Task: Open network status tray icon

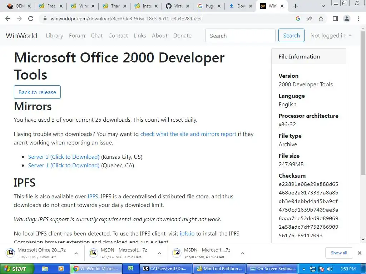Action: pos(312,269)
